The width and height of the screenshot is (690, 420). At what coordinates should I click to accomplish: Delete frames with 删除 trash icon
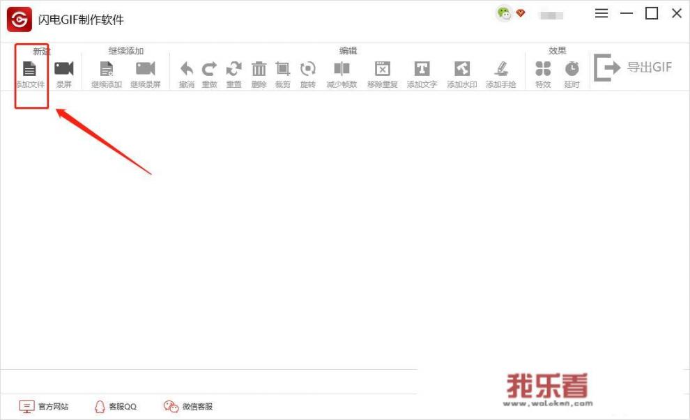(259, 69)
